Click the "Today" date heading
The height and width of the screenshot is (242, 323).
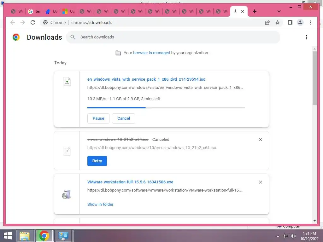[60, 63]
